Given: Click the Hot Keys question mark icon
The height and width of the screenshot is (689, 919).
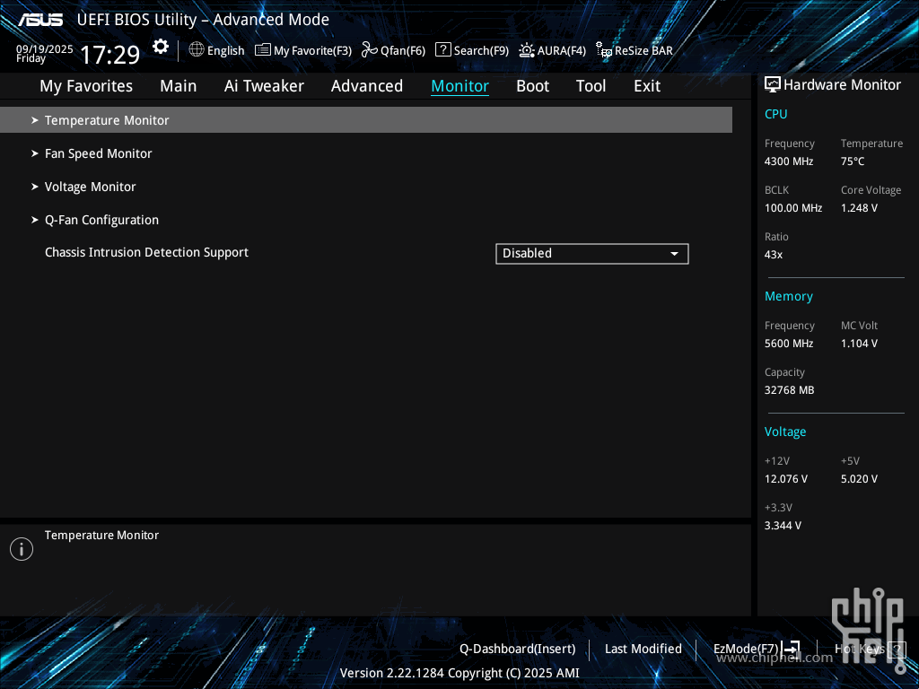Looking at the screenshot, I should pyautogui.click(x=897, y=649).
